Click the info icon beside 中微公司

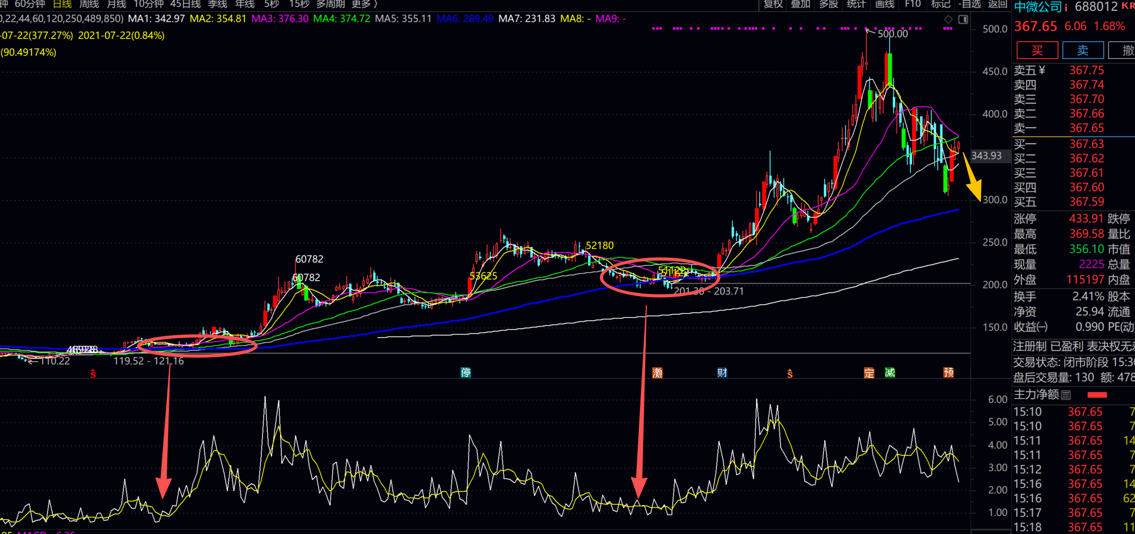[1065, 7]
